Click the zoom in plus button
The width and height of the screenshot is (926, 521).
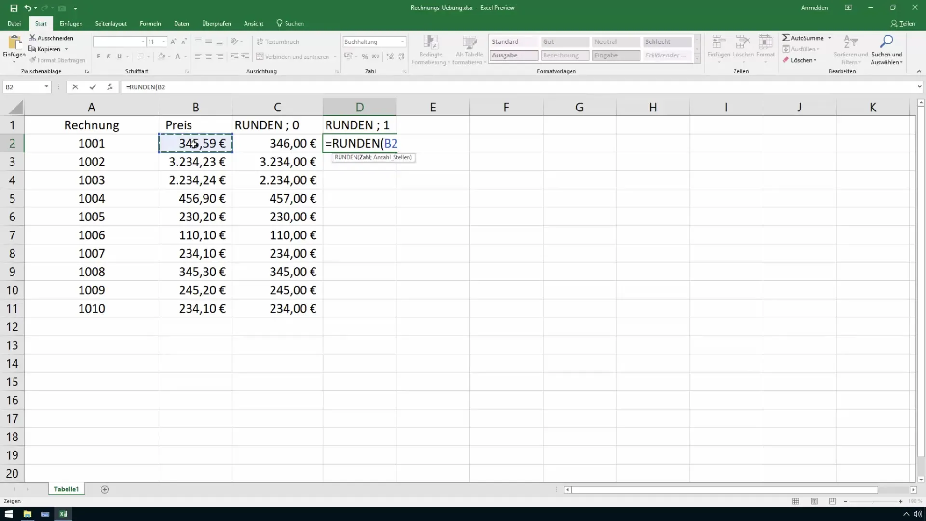tap(900, 501)
